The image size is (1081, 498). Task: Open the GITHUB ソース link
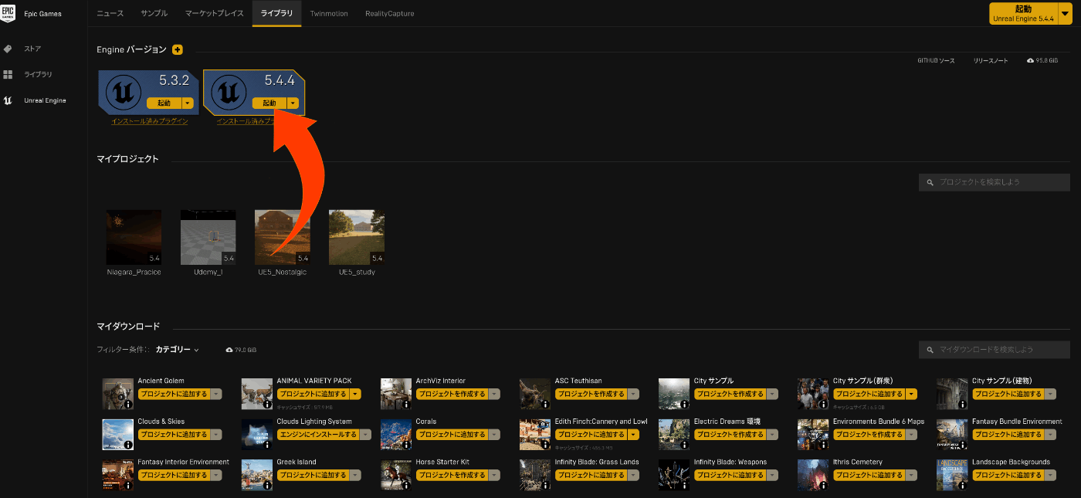[x=936, y=60]
